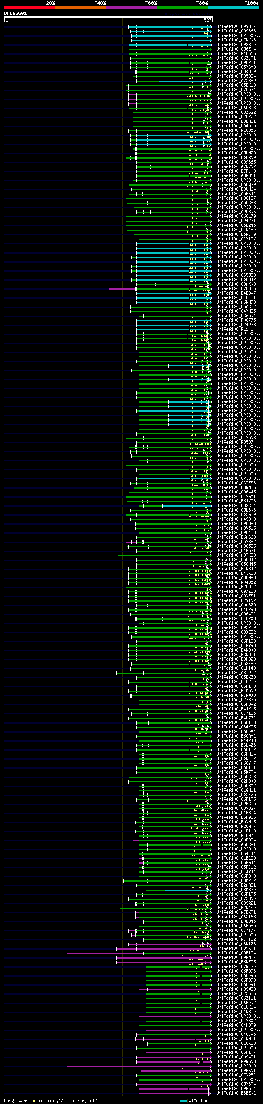The height and width of the screenshot is (1104, 263).
Task: Open hit UniRef100_Q5WMZ9
Action: pyautogui.click(x=236, y=153)
